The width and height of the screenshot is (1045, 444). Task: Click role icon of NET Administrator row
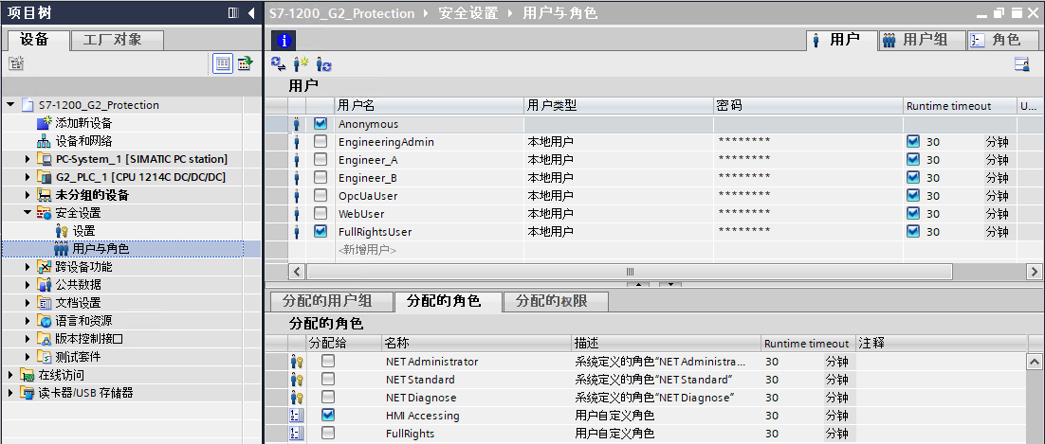click(x=297, y=362)
